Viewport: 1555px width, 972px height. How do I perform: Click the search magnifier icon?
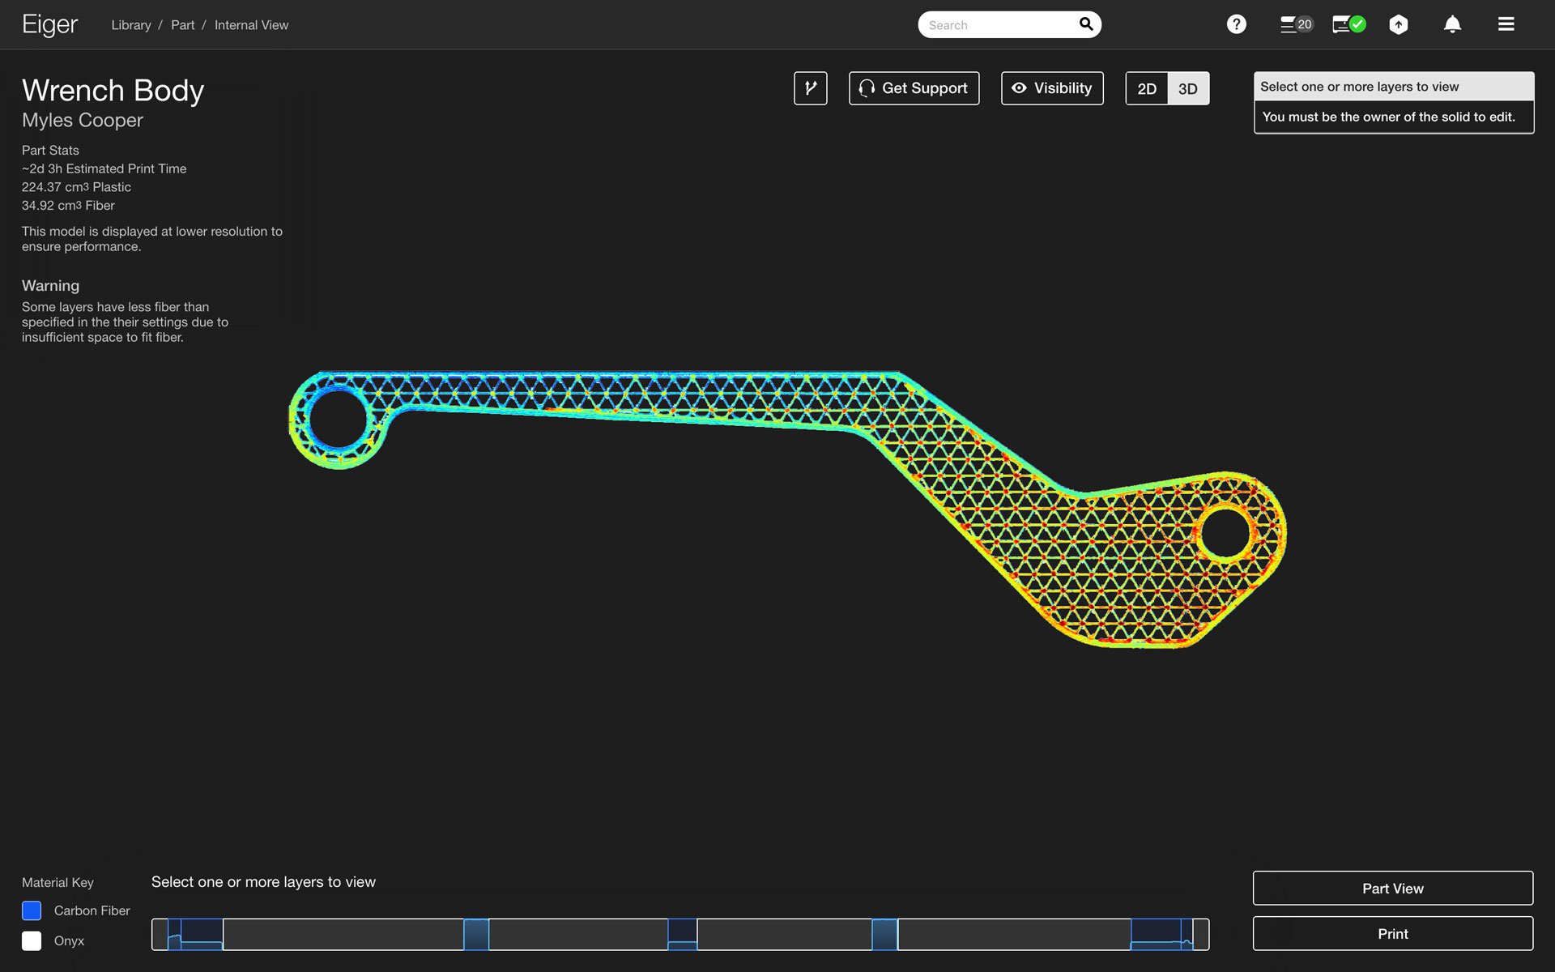pos(1085,24)
